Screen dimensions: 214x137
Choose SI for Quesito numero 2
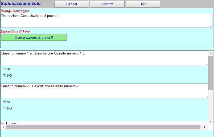tap(4, 102)
